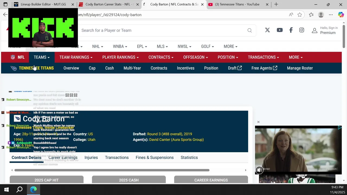Open Titans Multi-Year page

[132, 68]
